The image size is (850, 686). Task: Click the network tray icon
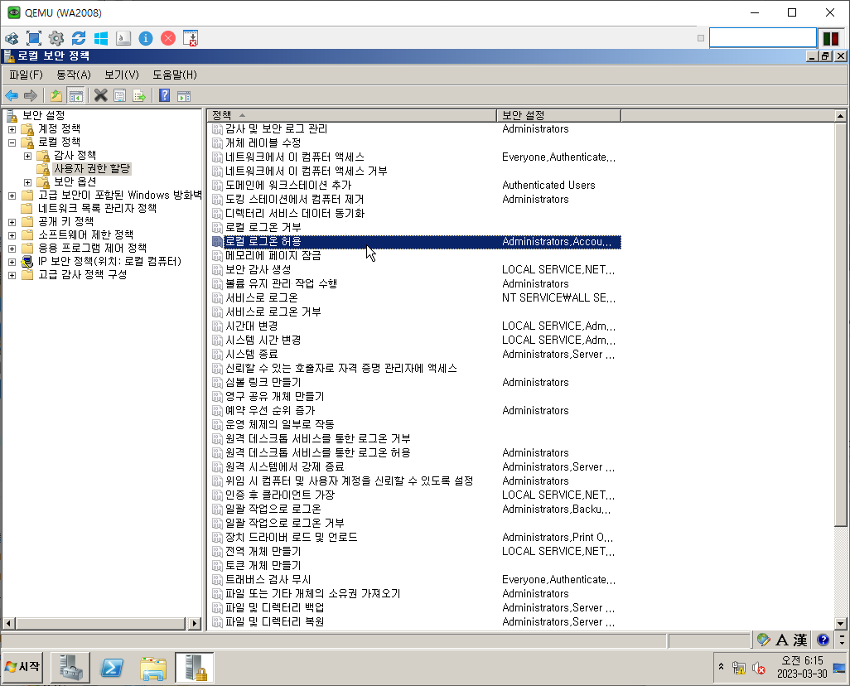[x=738, y=668]
